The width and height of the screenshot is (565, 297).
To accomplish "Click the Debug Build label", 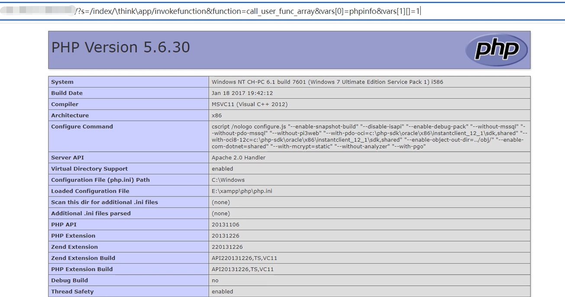I will (69, 281).
